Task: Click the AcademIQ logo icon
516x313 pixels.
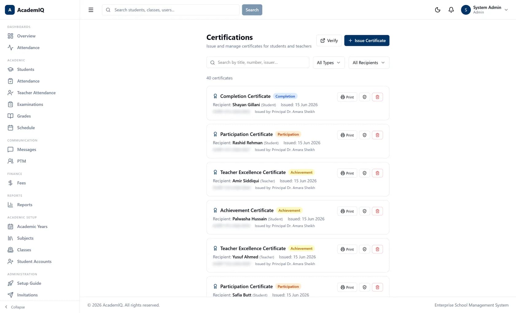Action: click(x=10, y=10)
